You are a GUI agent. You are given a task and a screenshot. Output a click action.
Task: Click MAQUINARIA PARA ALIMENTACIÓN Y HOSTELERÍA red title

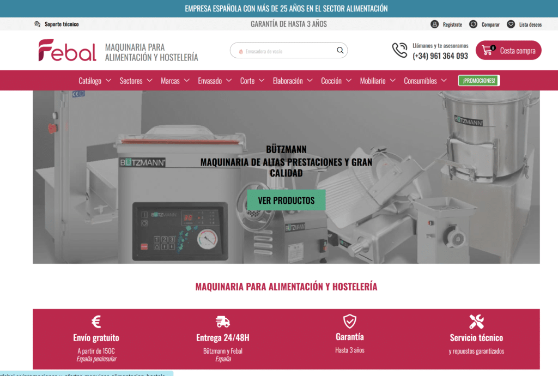point(286,287)
